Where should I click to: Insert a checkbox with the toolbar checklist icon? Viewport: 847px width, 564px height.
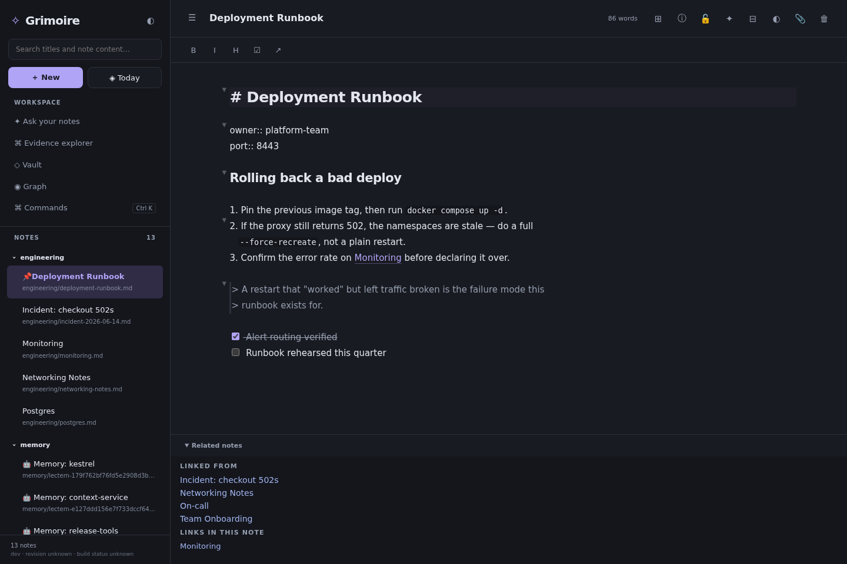tap(257, 51)
